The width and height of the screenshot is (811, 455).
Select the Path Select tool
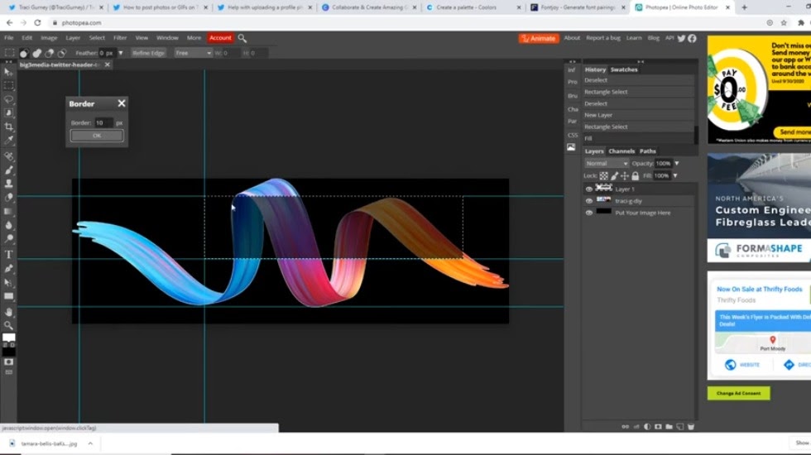pyautogui.click(x=8, y=282)
